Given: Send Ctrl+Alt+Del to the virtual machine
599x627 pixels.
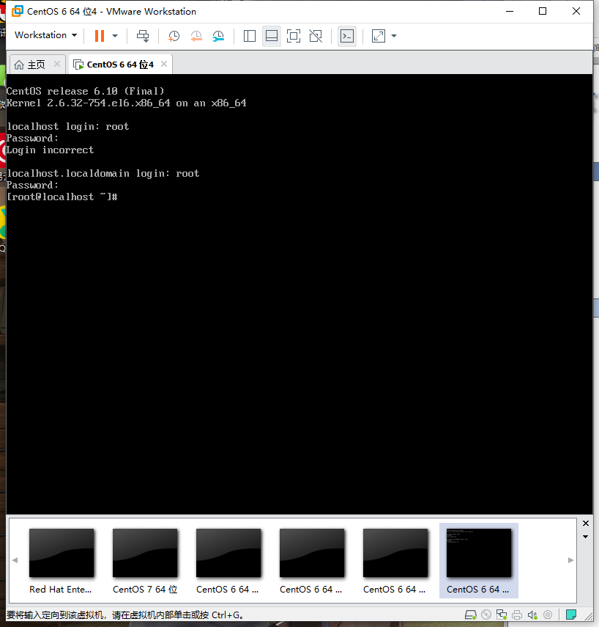Looking at the screenshot, I should pos(143,36).
